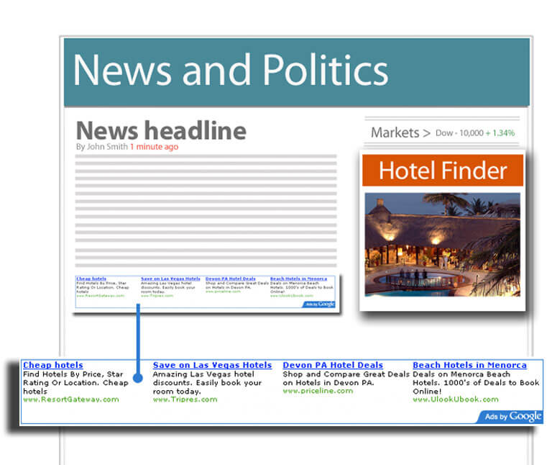This screenshot has width=552, height=465.
Task: Click the Markets section label
Action: pos(395,133)
